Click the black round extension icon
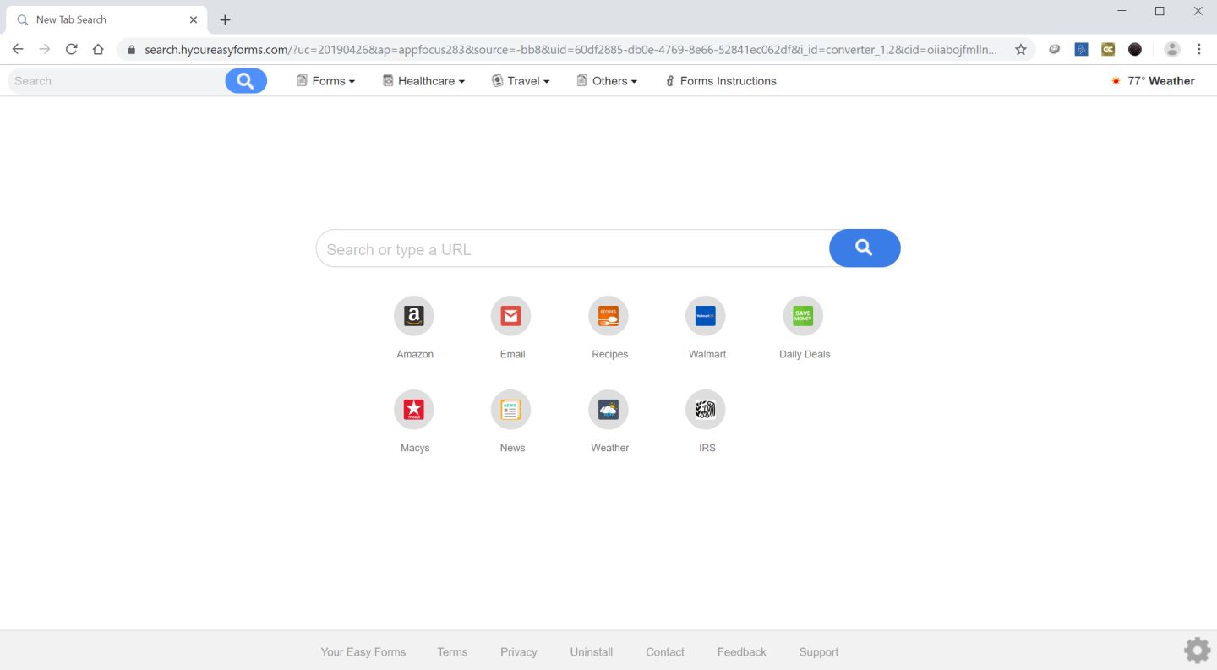This screenshot has height=670, width=1217. click(x=1135, y=49)
